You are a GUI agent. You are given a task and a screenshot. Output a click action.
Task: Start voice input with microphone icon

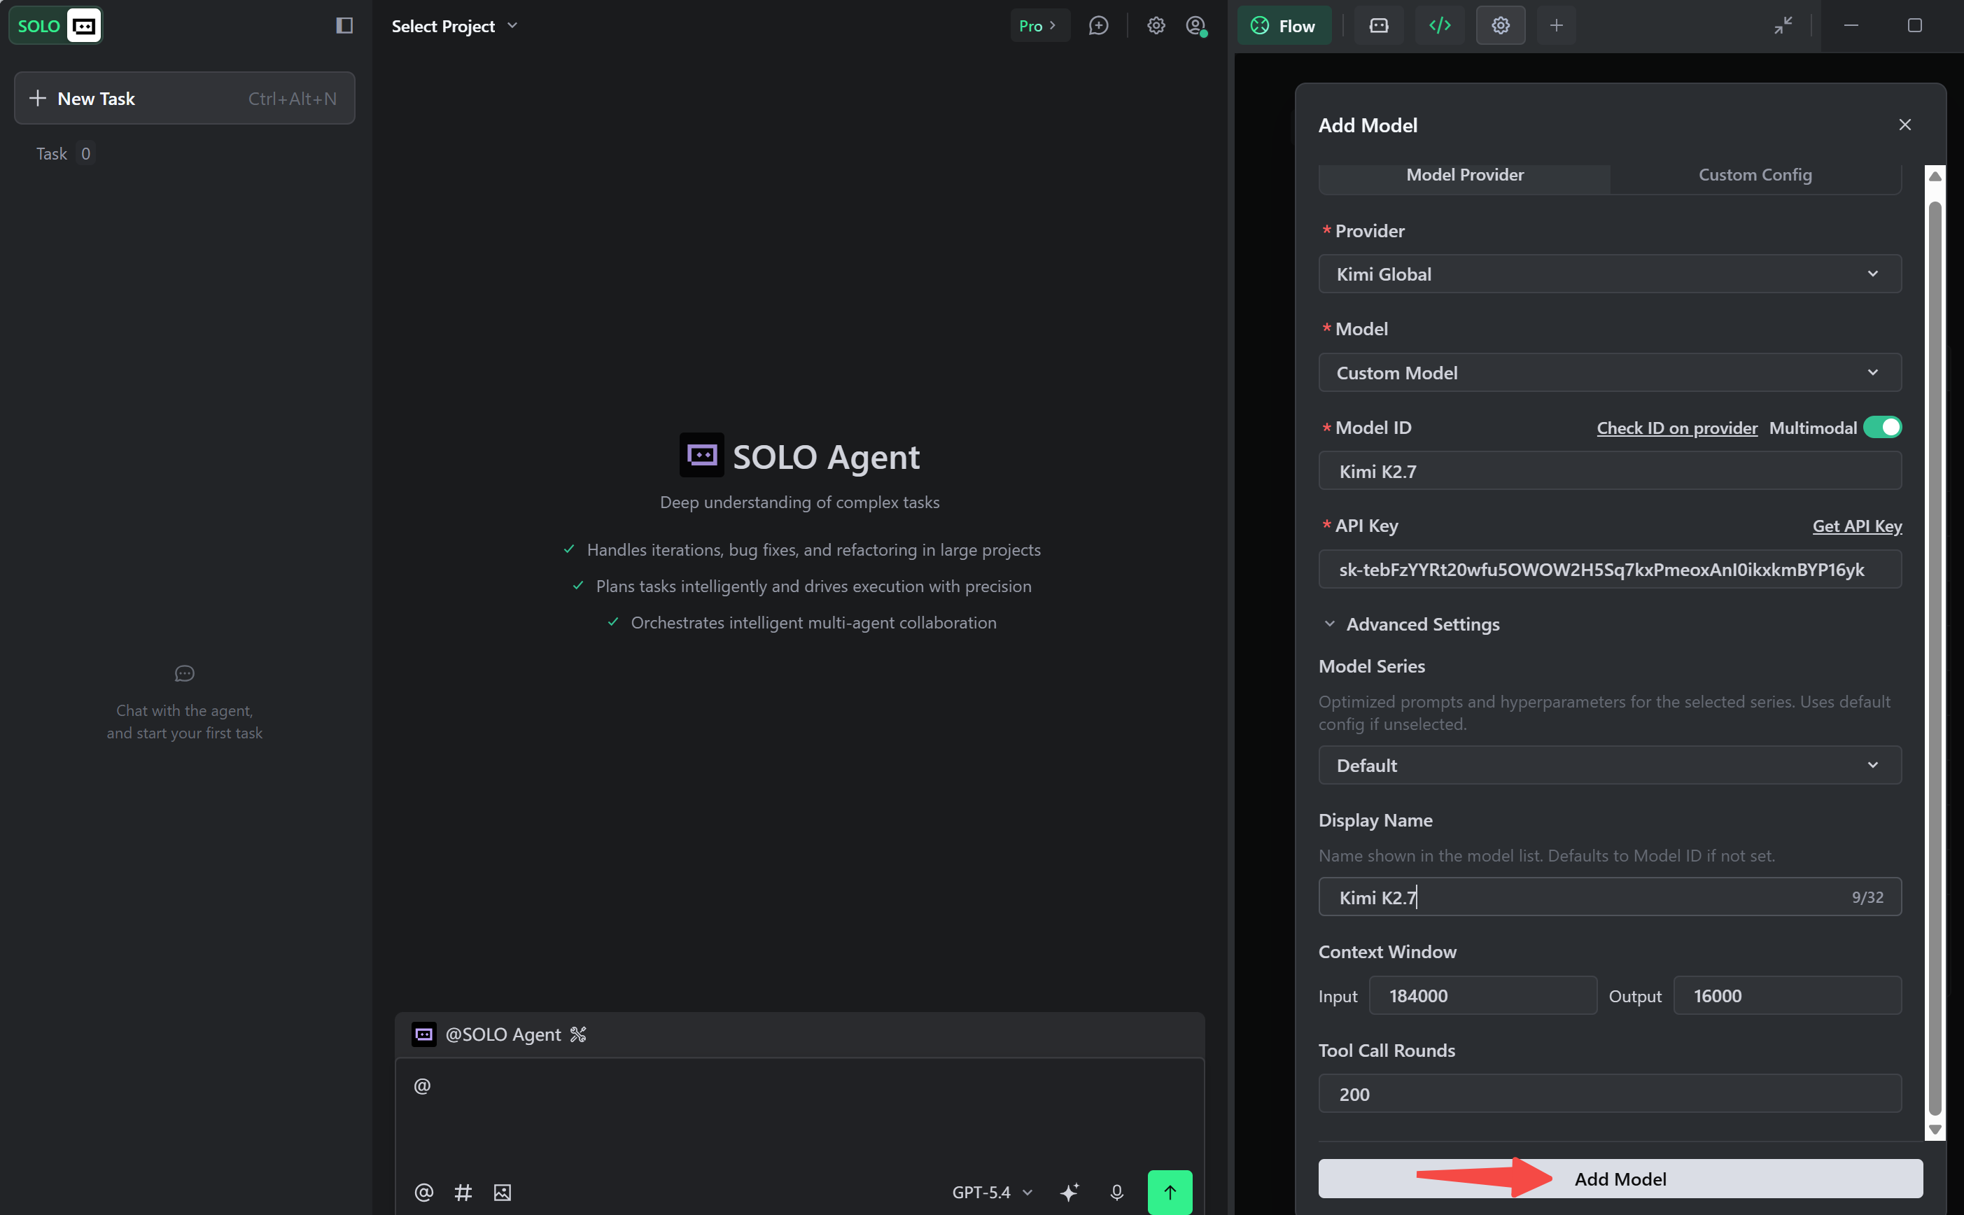point(1116,1193)
